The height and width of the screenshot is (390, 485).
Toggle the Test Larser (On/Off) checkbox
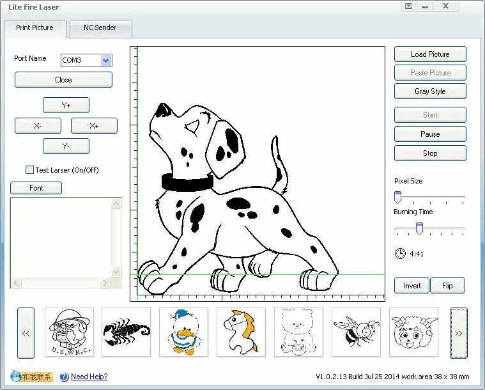point(29,169)
